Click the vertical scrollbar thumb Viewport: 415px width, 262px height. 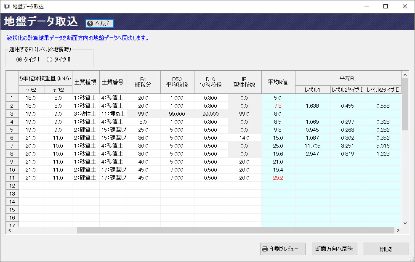pyautogui.click(x=405, y=104)
